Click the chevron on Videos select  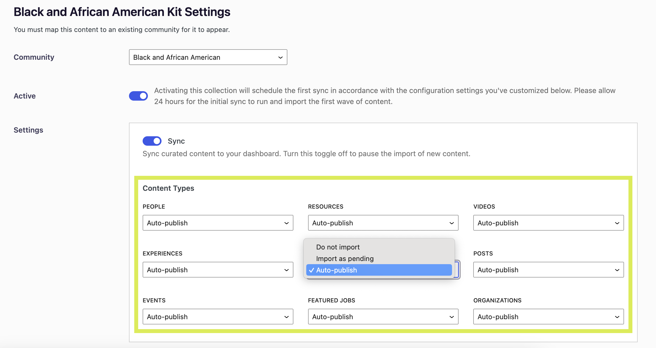click(617, 223)
